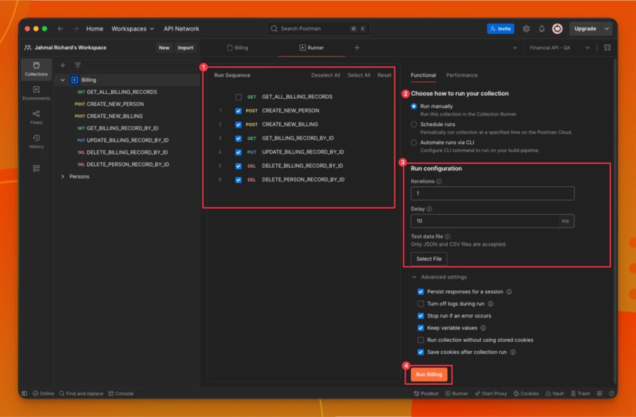Go forward with the right arrow
Image resolution: width=636 pixels, height=417 pixels.
point(76,29)
